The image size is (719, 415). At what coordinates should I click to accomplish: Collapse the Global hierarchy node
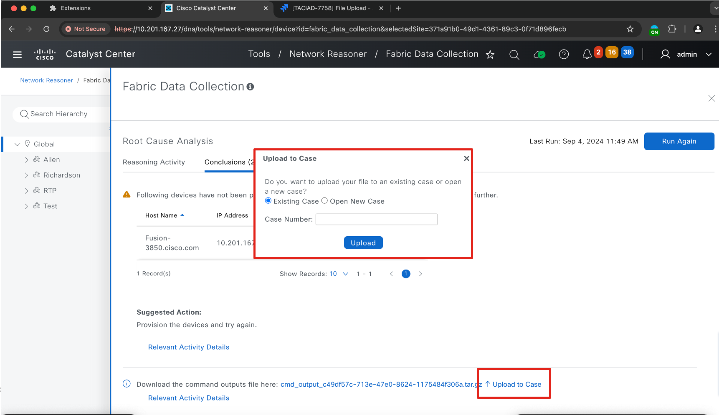click(x=17, y=144)
